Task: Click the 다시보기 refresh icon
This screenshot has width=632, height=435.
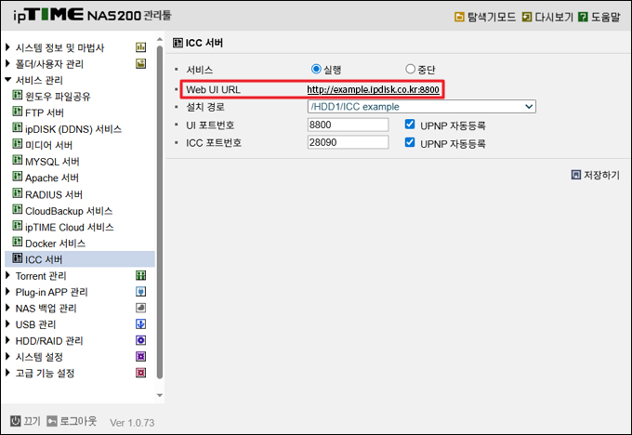Action: pyautogui.click(x=527, y=17)
